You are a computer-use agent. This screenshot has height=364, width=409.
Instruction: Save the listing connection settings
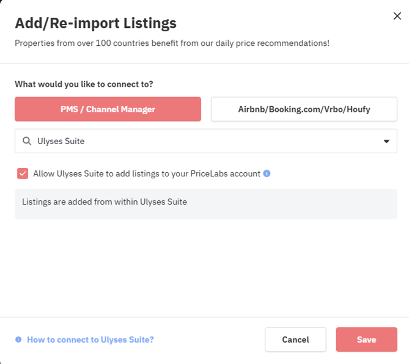366,340
